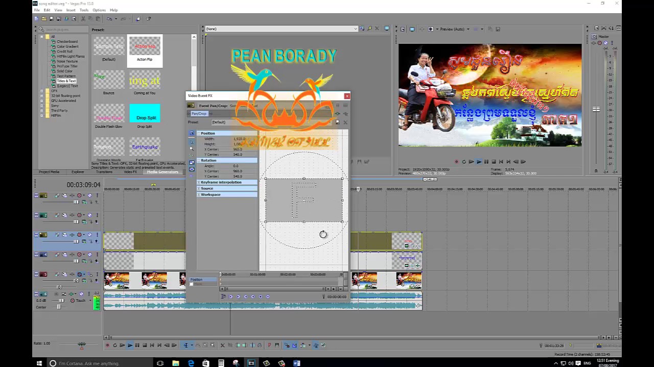Click the Cut scissors toolbar icon

click(x=84, y=19)
